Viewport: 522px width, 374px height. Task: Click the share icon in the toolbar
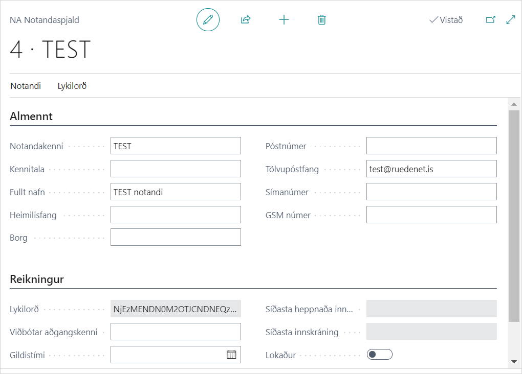point(246,20)
